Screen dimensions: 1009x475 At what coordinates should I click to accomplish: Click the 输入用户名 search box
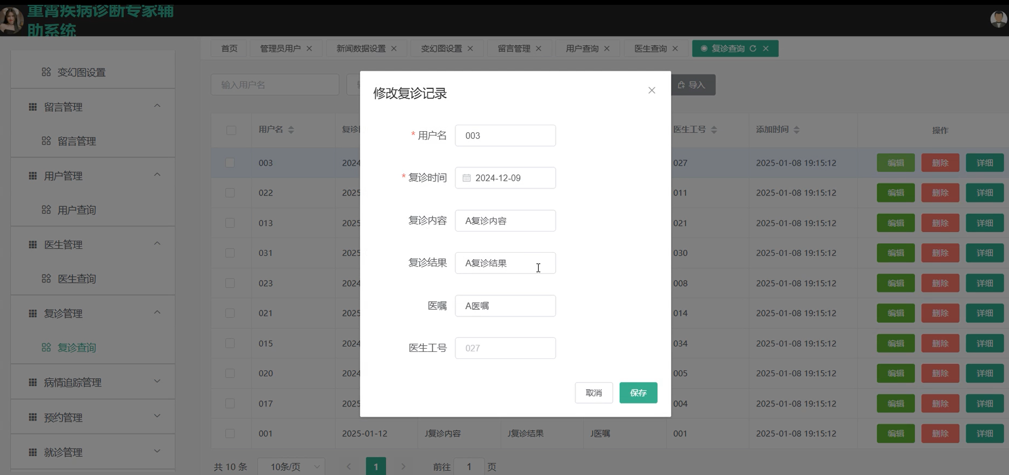(275, 85)
